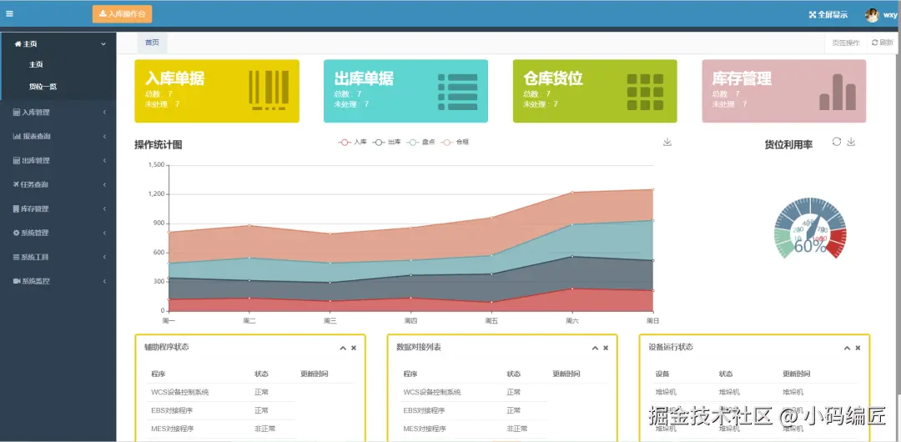
Task: Open the 库存管理 card title
Action: (742, 78)
